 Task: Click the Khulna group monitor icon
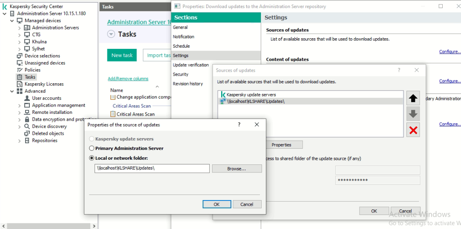pos(27,42)
